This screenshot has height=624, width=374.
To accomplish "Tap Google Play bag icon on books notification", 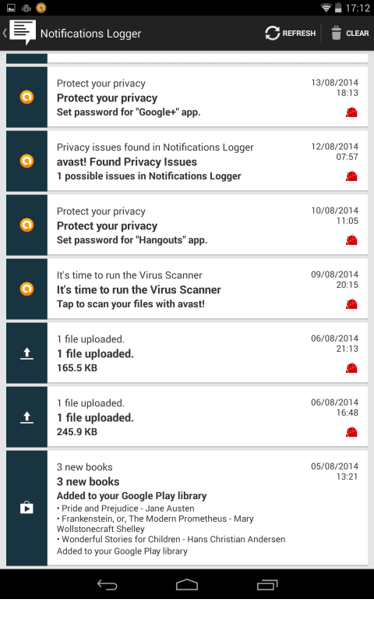I will point(26,508).
